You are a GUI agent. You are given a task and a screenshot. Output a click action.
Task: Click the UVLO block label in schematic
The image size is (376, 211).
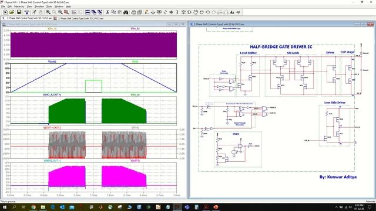[236, 134]
